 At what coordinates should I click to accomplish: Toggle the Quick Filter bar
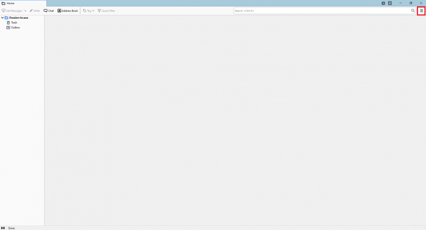pyautogui.click(x=106, y=11)
